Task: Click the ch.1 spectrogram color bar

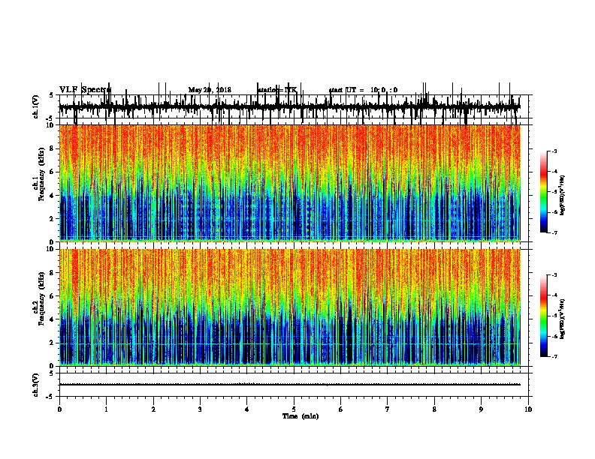Action: [544, 192]
